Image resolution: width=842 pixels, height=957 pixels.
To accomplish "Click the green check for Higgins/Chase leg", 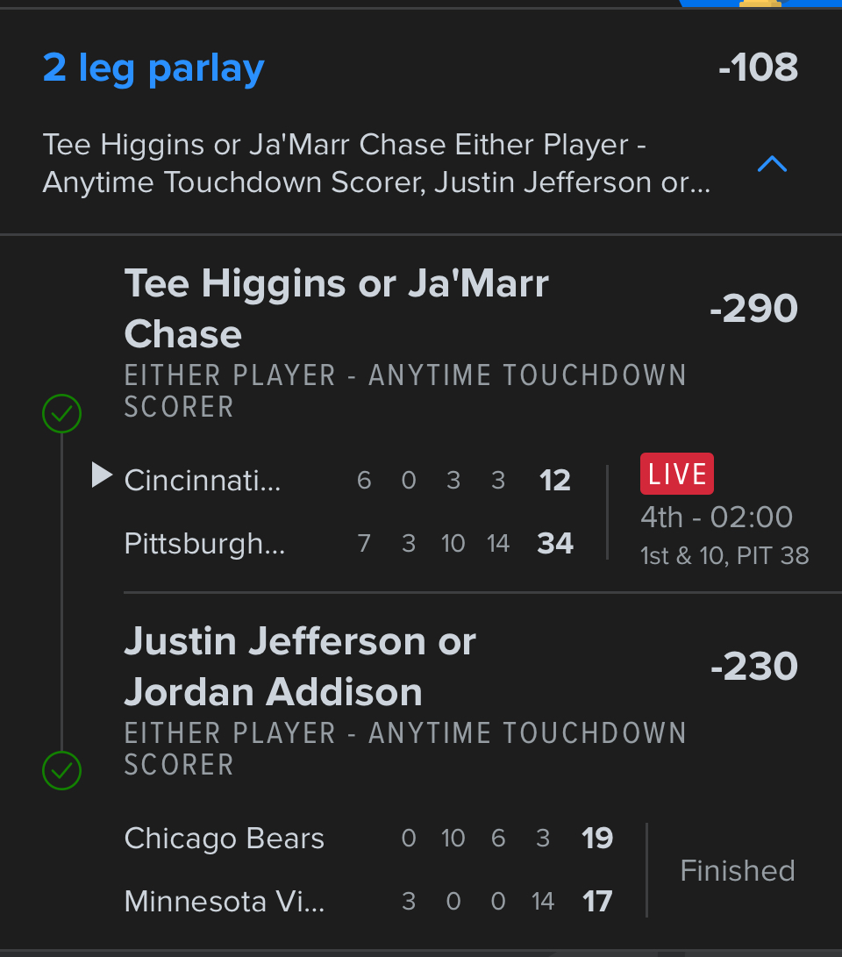I will click(x=62, y=413).
